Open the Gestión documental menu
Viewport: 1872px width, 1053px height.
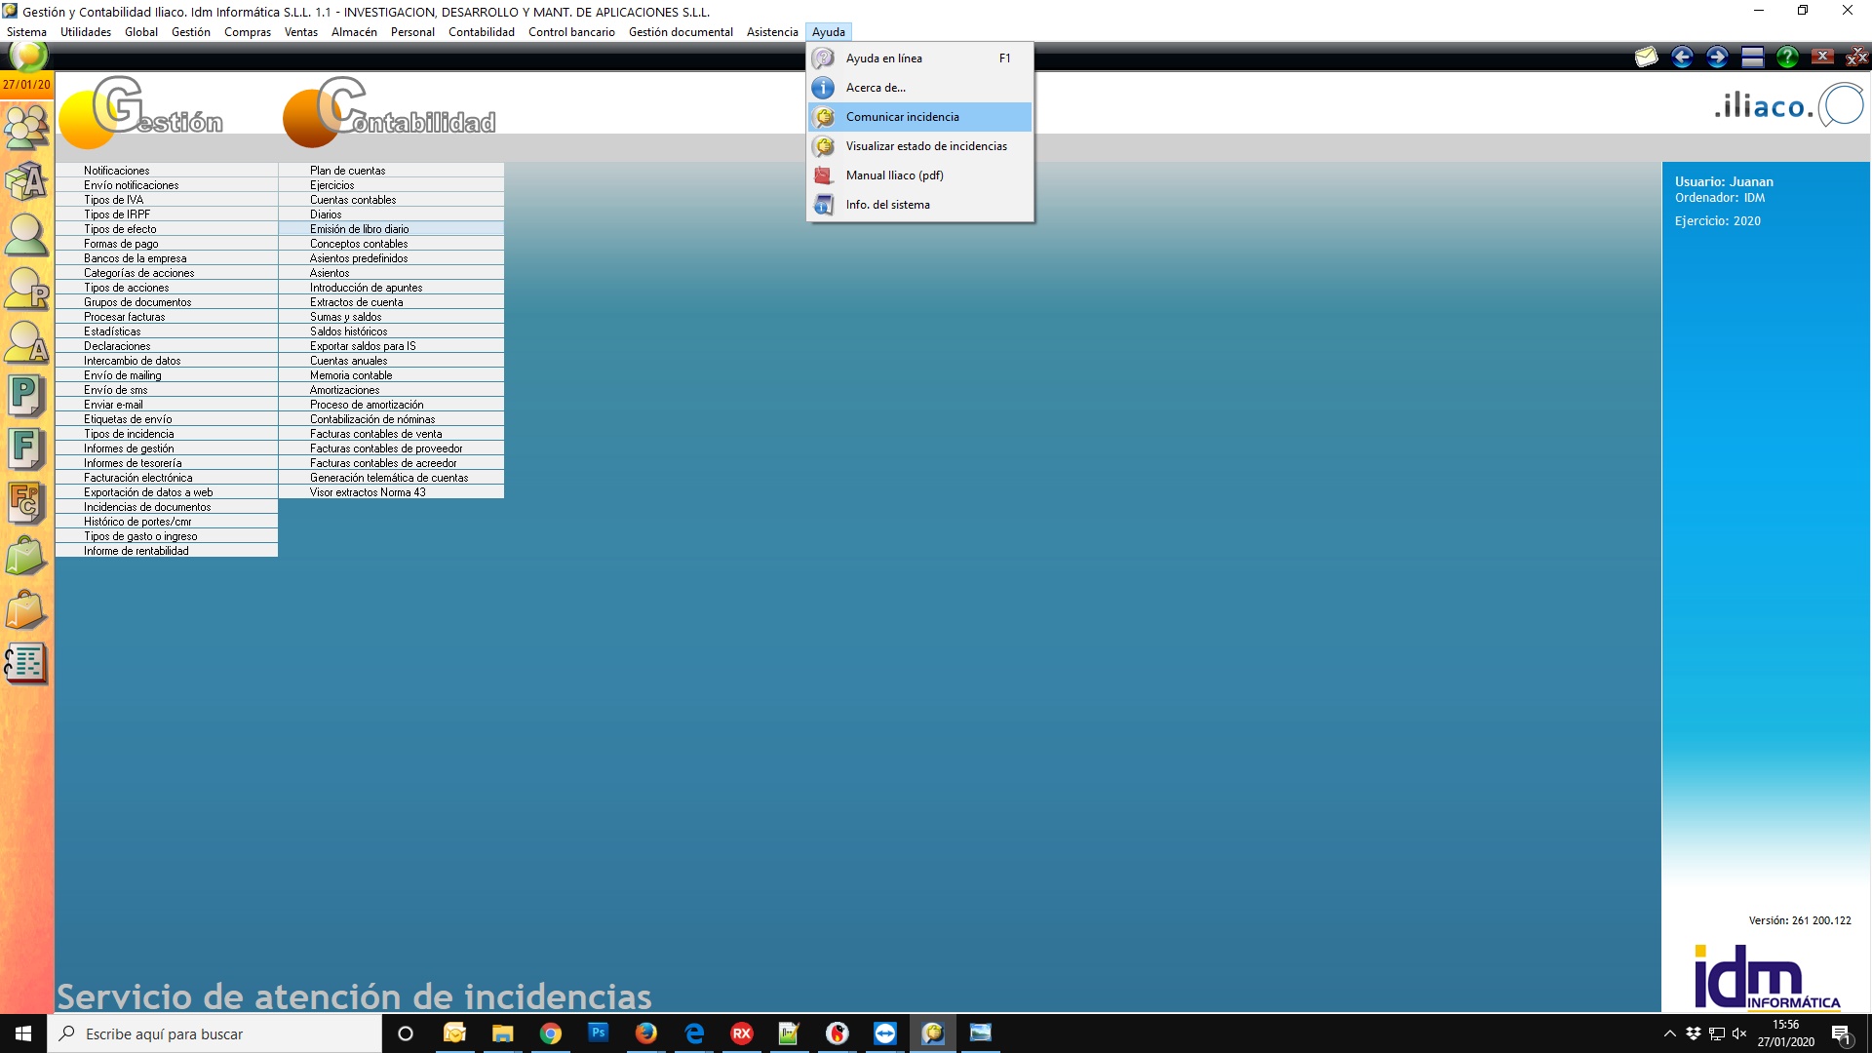click(x=681, y=32)
